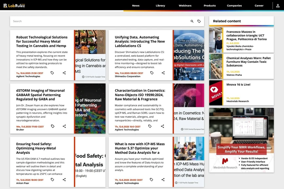This screenshot has width=284, height=189.
Task: Click Mestrelab Research under Mnova article
Action: coord(237,101)
